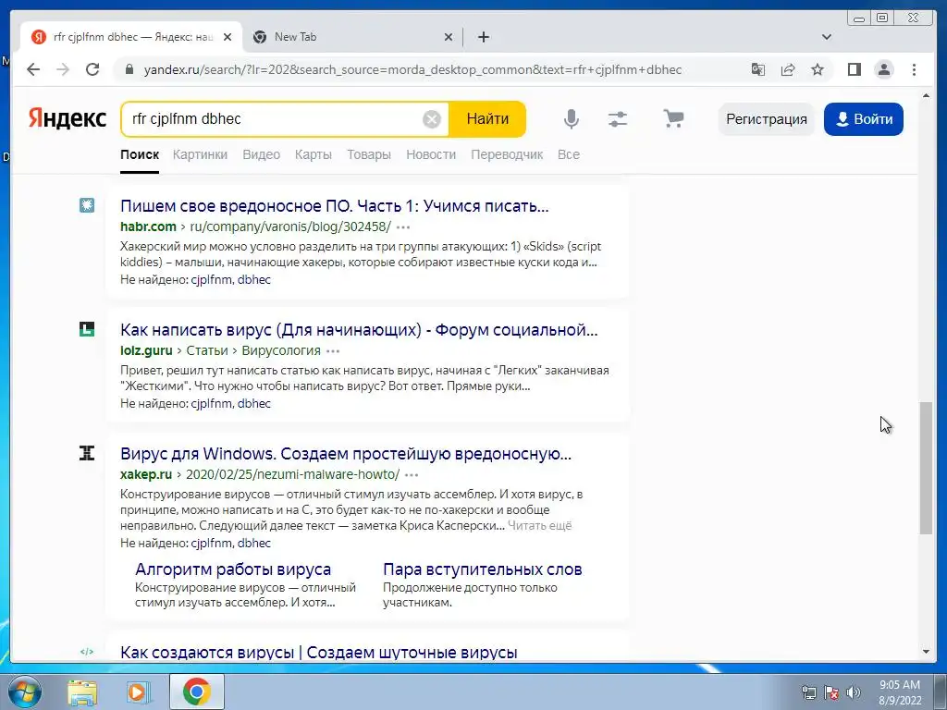Bookmark this page with star icon

818,69
